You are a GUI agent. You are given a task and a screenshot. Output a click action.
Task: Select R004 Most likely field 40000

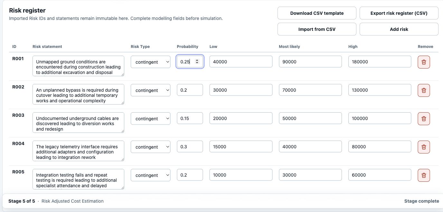310,147
